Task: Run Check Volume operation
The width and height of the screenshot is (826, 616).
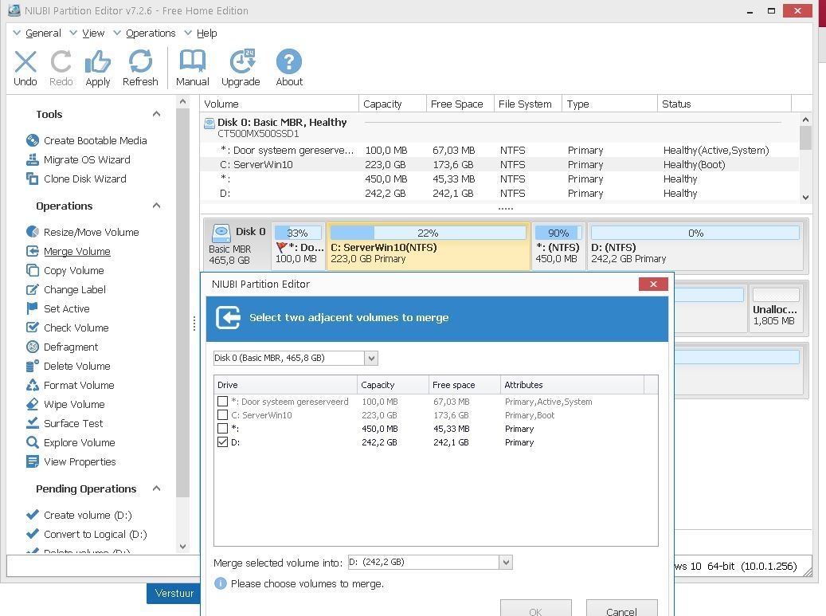Action: pos(76,328)
